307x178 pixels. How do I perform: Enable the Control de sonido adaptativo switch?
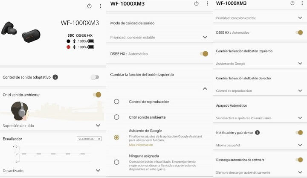(95, 77)
